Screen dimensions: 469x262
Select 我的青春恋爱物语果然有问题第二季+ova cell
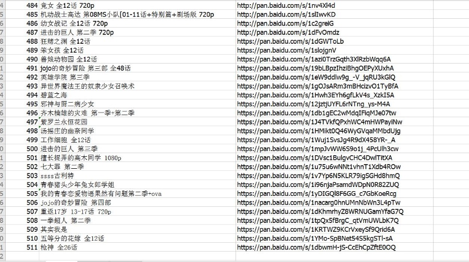click(x=137, y=194)
